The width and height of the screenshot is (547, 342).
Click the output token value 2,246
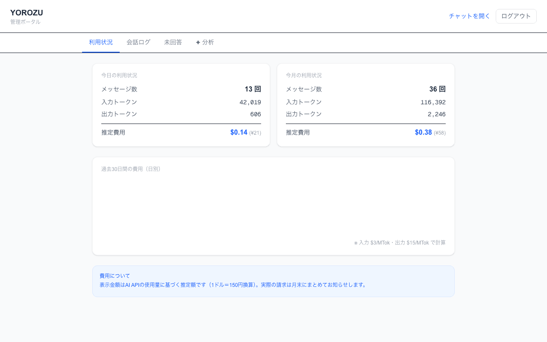437,114
